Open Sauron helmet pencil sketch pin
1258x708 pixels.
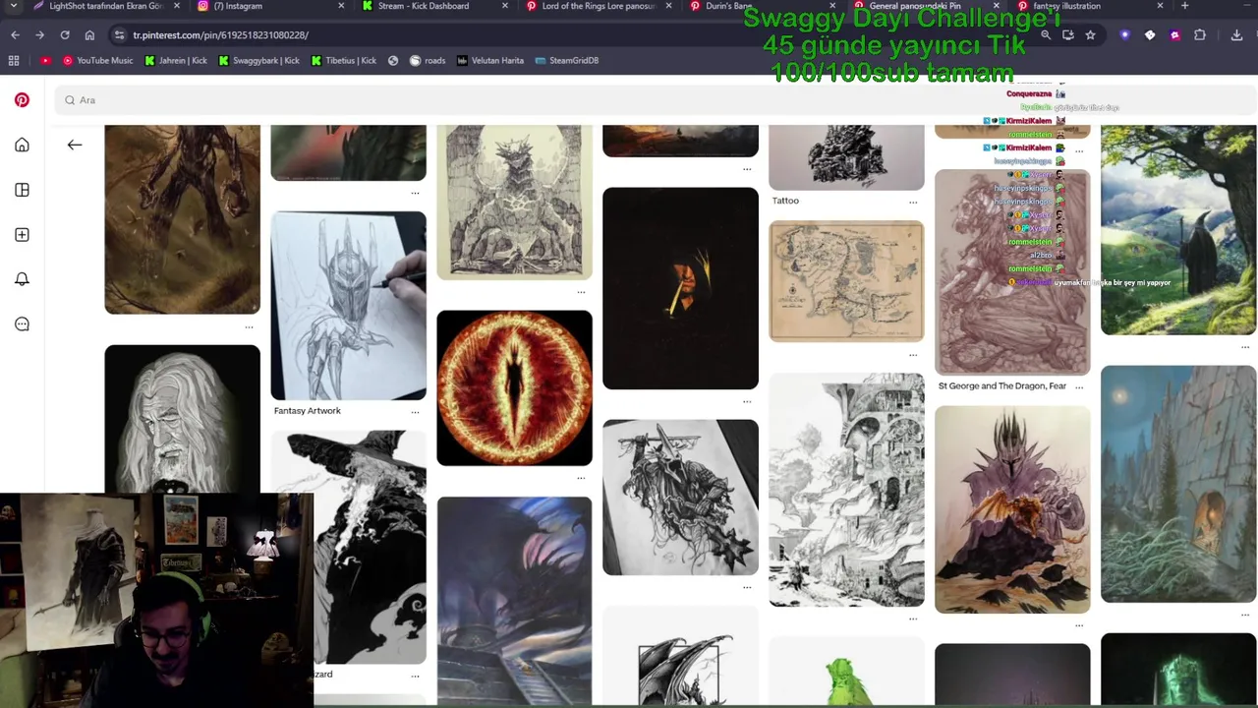349,306
